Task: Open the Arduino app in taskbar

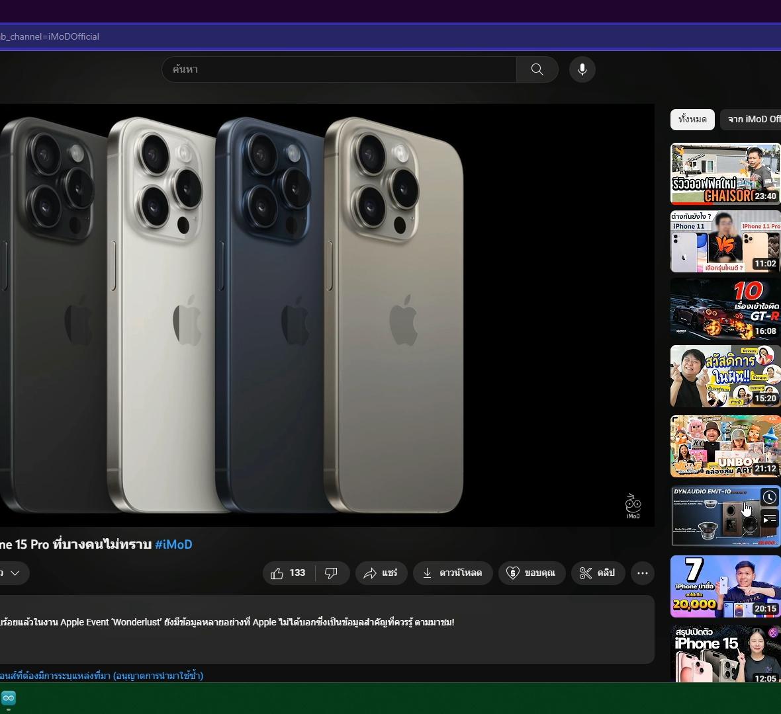Action: pos(9,698)
